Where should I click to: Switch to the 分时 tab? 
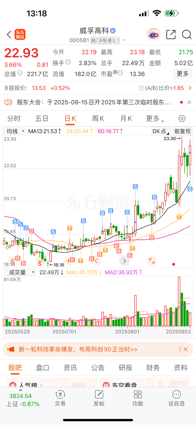pyautogui.click(x=14, y=118)
